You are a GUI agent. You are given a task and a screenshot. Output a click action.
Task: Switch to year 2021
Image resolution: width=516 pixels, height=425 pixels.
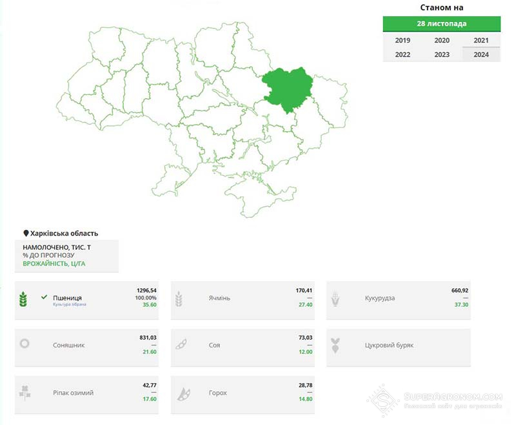point(481,40)
